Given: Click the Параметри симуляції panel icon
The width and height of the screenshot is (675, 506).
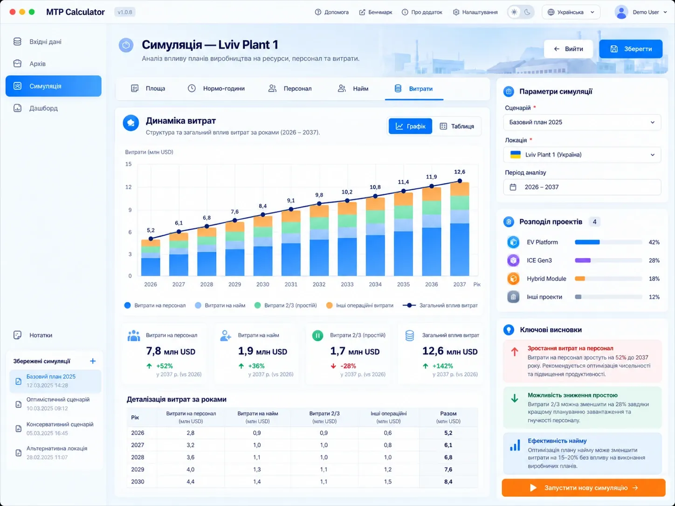Looking at the screenshot, I should 509,92.
